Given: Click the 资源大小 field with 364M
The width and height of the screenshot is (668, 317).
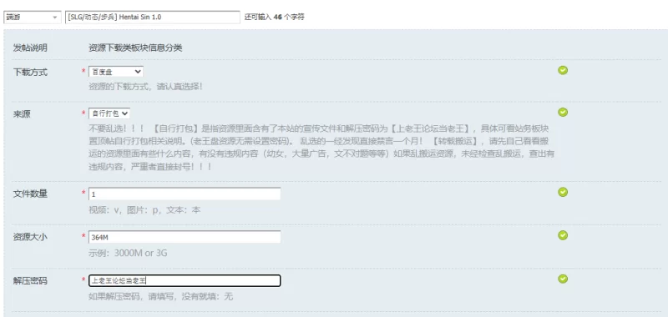Looking at the screenshot, I should pyautogui.click(x=185, y=238).
